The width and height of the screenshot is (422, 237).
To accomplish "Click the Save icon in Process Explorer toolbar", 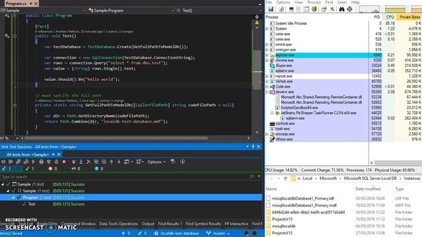I will point(271,9).
